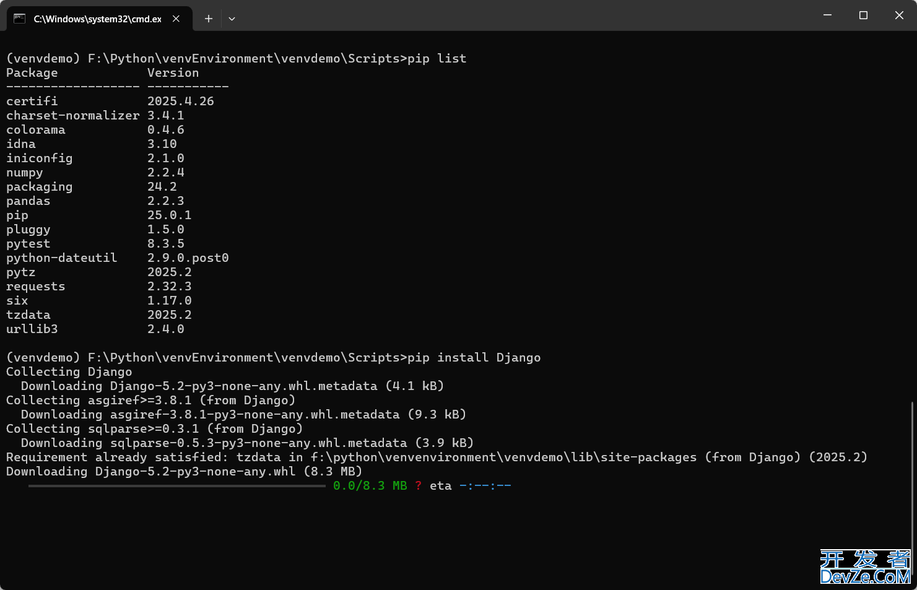917x590 pixels.
Task: Click the 'pip list' command text
Action: (x=437, y=58)
